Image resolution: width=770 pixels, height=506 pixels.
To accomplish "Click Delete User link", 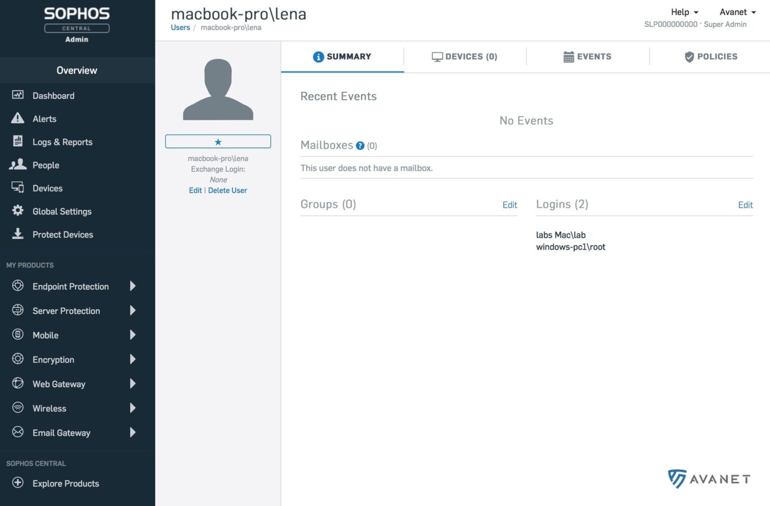I will pos(228,190).
